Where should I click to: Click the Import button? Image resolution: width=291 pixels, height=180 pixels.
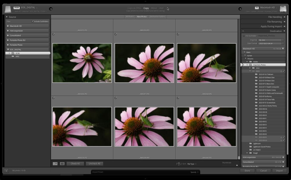280,171
